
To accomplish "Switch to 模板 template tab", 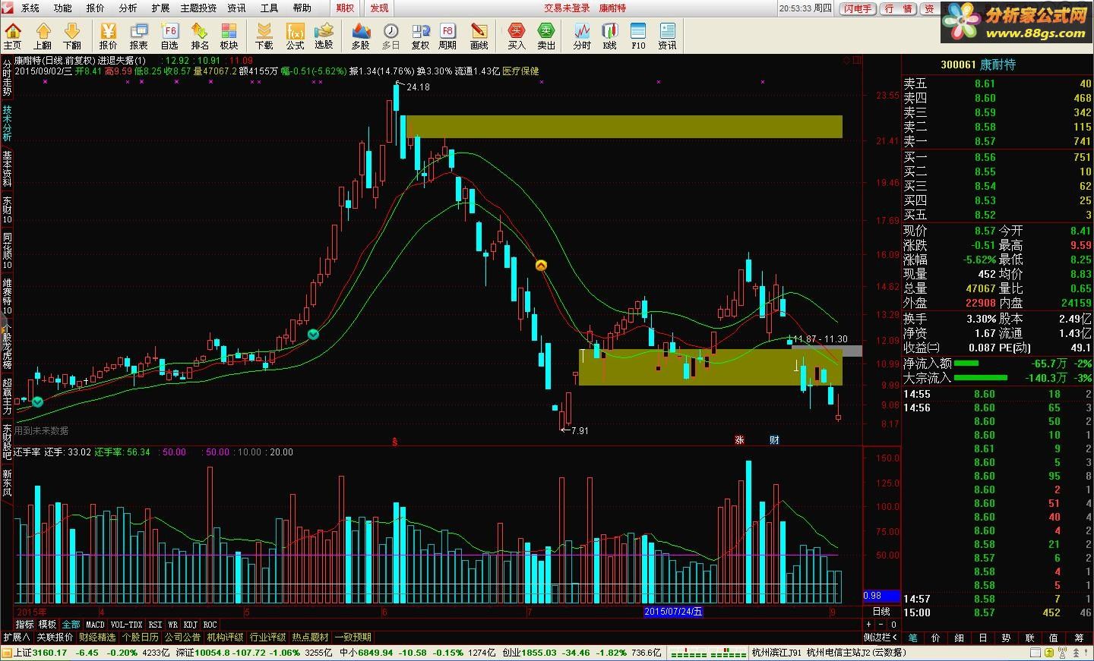I will point(47,625).
